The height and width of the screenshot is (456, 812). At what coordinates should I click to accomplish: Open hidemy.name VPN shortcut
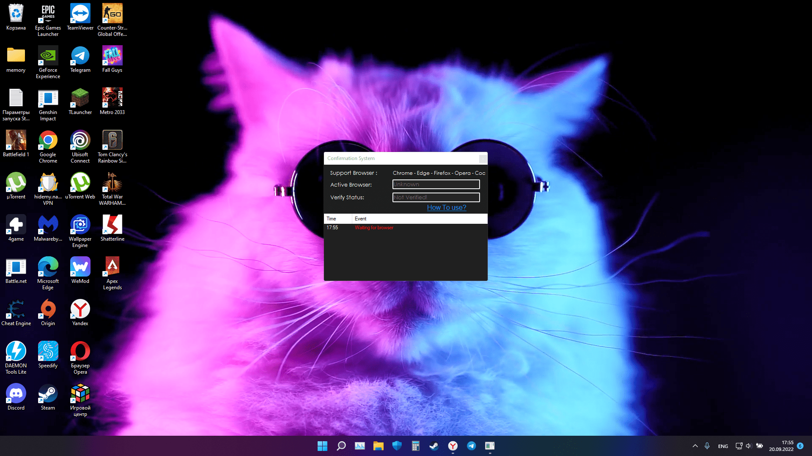(x=48, y=189)
